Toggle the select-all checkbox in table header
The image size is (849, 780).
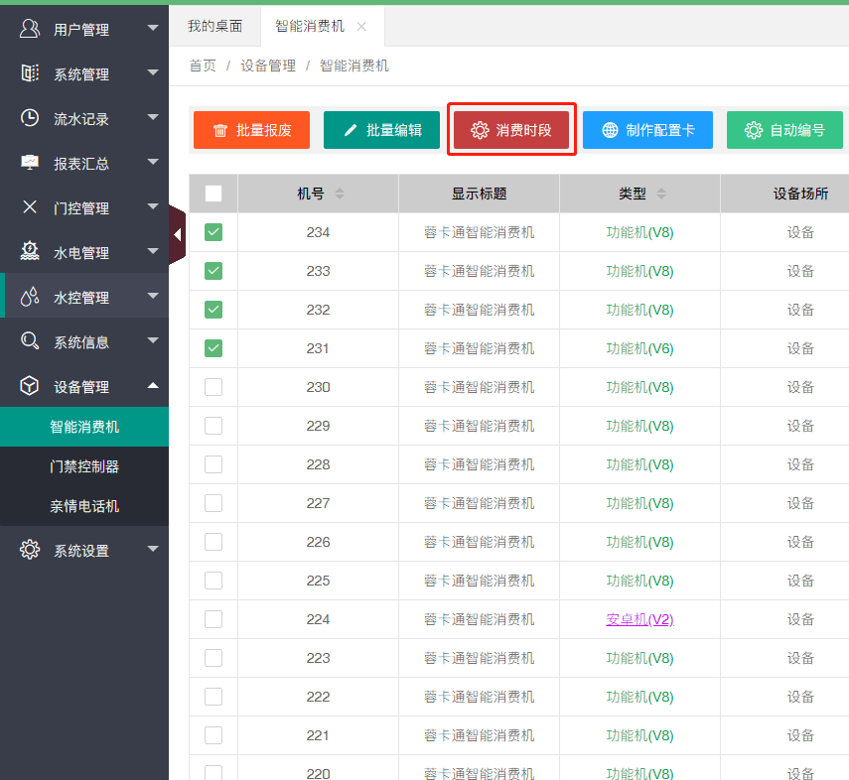click(x=213, y=194)
